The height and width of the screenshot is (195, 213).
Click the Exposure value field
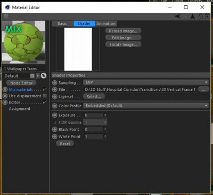click(93, 115)
